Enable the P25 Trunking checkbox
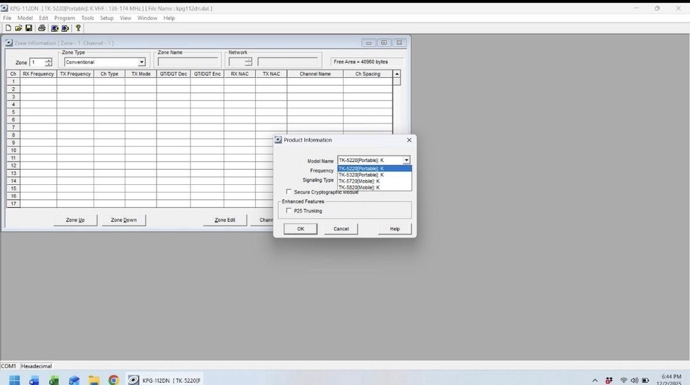This screenshot has height=385, width=690. 288,210
